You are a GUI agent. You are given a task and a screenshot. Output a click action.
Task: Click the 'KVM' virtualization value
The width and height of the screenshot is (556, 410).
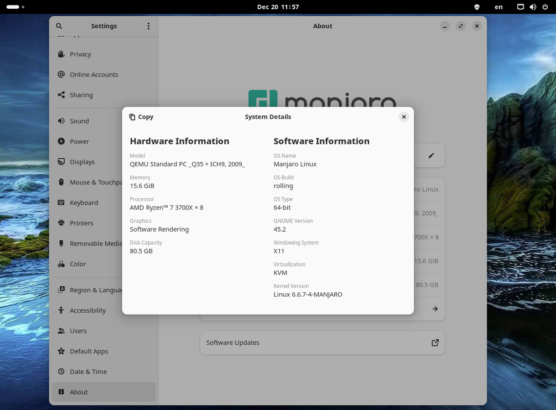pyautogui.click(x=280, y=273)
